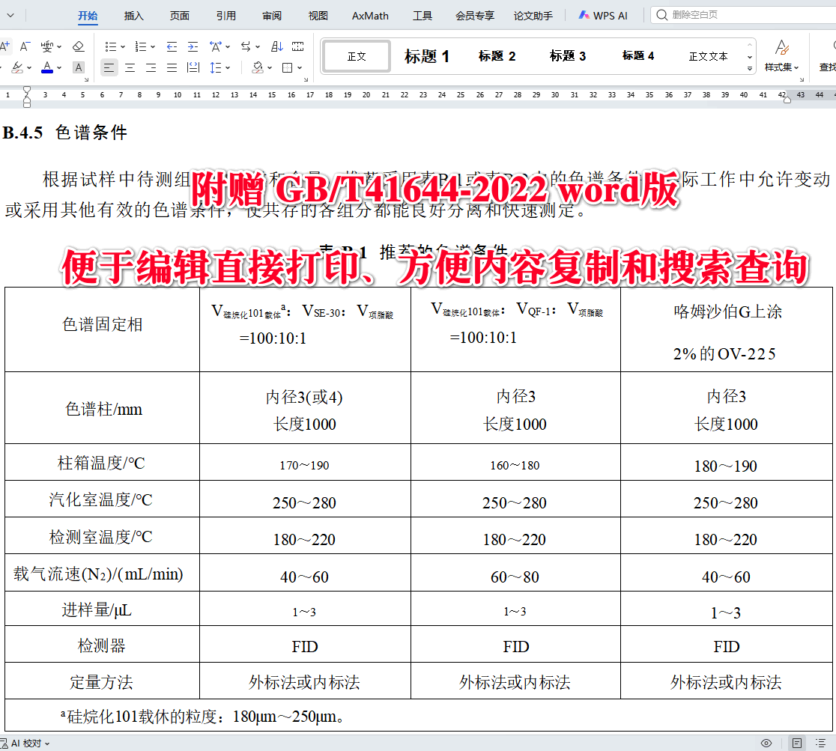Expand numbering style dropdown
Image resolution: width=836 pixels, height=751 pixels.
point(153,47)
